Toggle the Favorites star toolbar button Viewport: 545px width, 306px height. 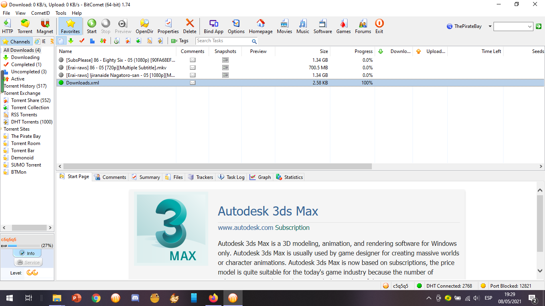click(71, 26)
